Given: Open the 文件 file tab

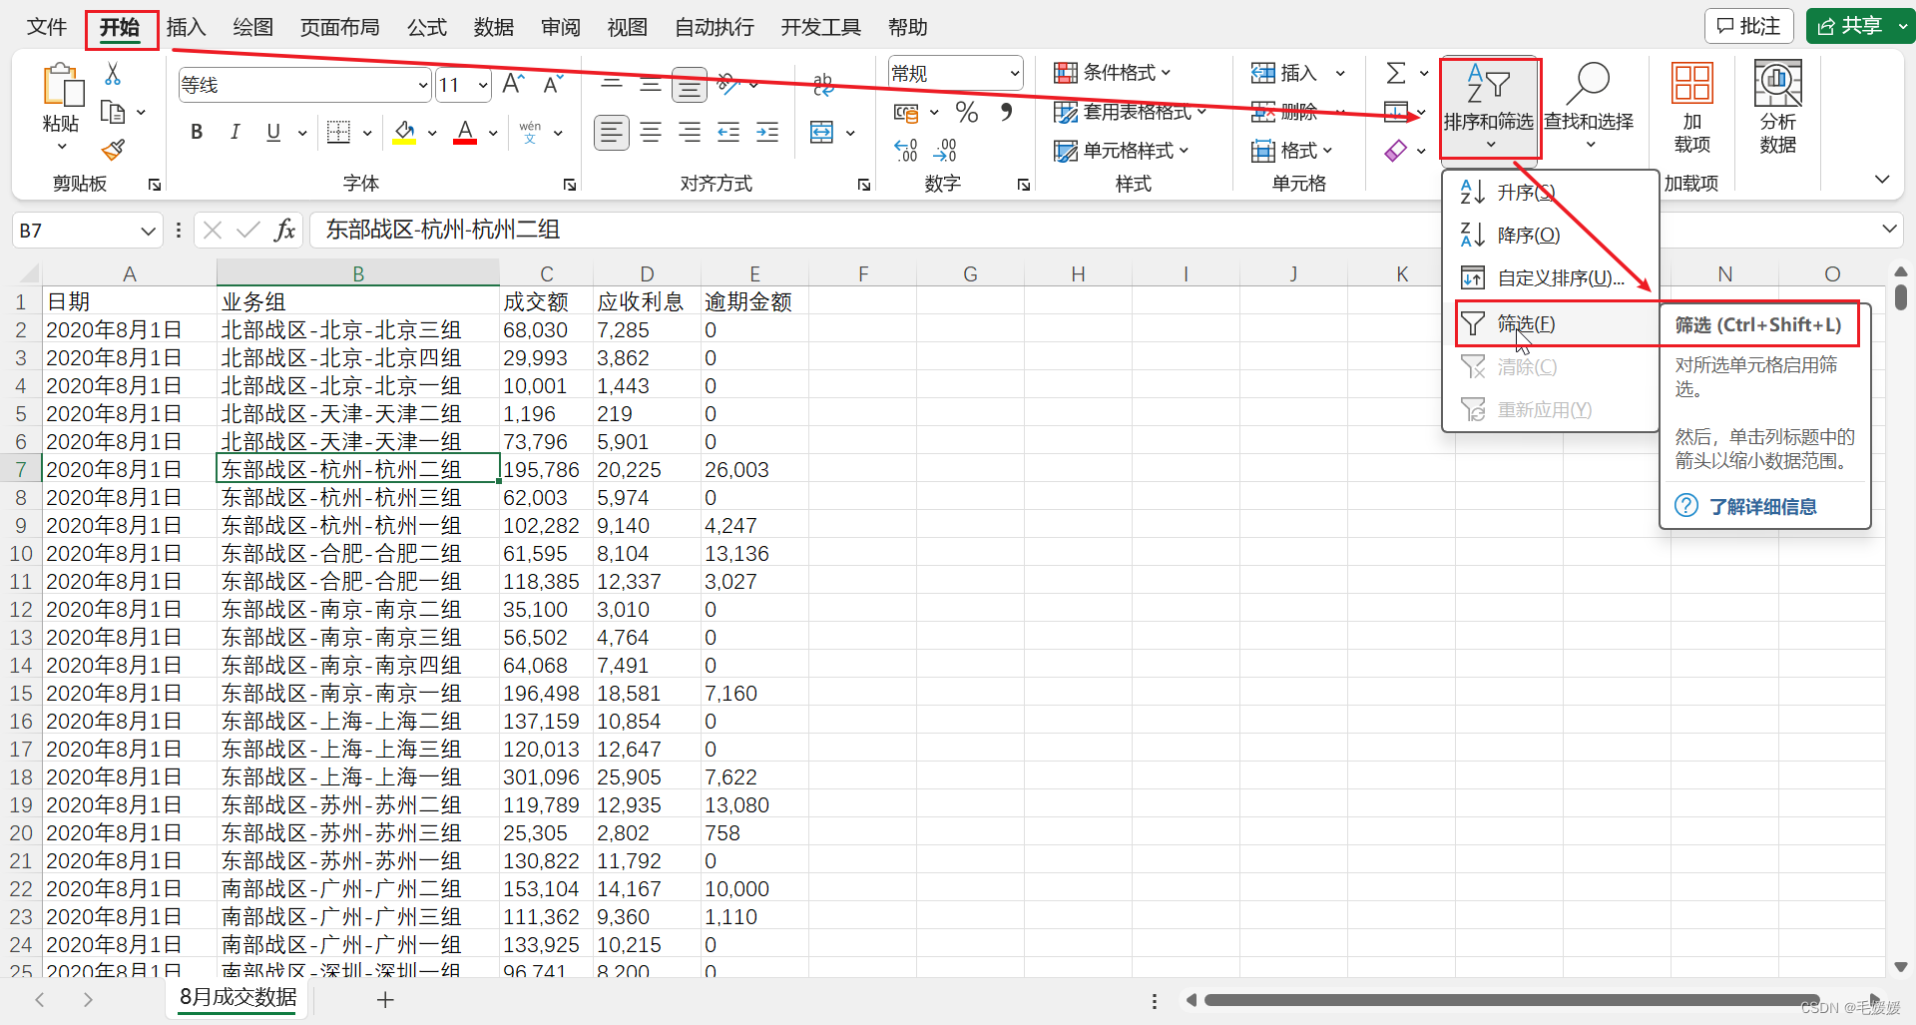Looking at the screenshot, I should 47,27.
